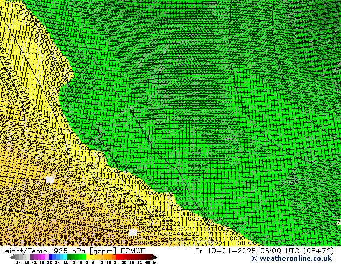This screenshot has height=264, width=341.
Task: Click the white square marker with 8888 row on its right
Action: coord(50,179)
